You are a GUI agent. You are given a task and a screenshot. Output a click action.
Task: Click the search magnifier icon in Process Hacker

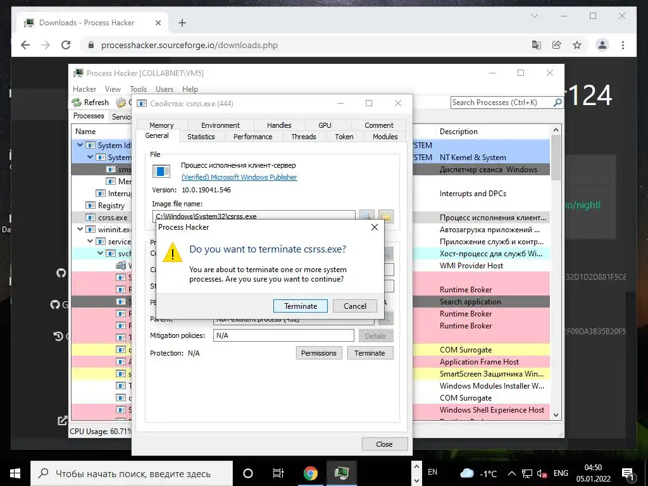click(558, 103)
